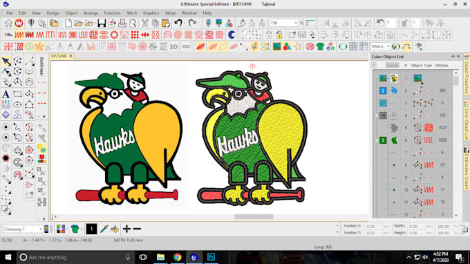Viewport: 470px width, 264px height.
Task: Open the Embroidery Clipart side panel
Action: tap(467, 169)
